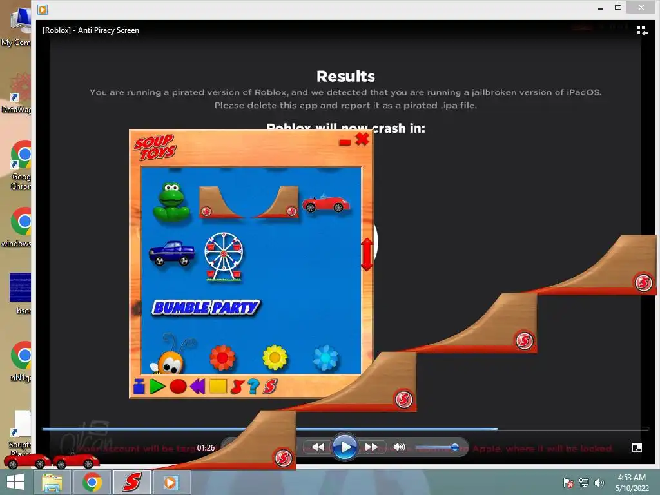
Task: Click the purple rewind arrows icon
Action: [197, 387]
